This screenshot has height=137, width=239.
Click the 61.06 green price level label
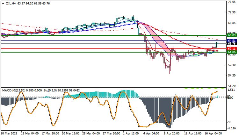pyautogui.click(x=232, y=52)
